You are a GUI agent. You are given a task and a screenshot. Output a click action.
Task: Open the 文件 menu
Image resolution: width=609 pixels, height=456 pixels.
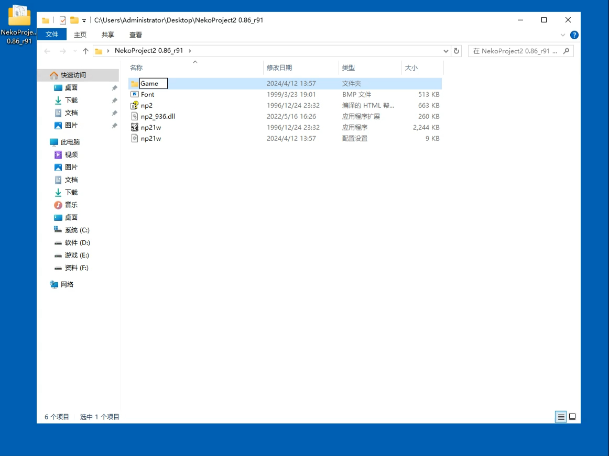click(x=52, y=34)
